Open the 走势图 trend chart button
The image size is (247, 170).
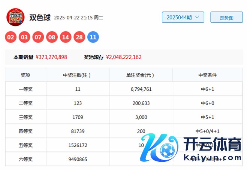pyautogui.click(x=226, y=17)
